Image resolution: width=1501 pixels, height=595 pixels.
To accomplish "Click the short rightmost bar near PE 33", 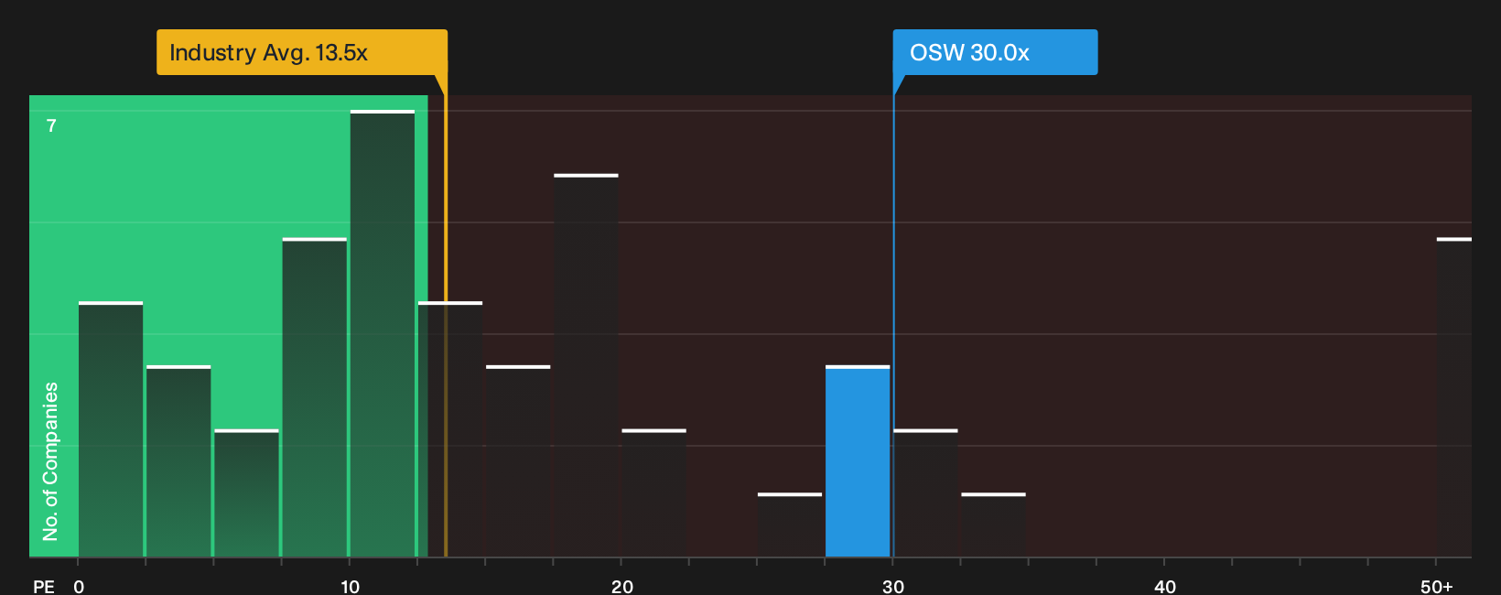I will [993, 525].
